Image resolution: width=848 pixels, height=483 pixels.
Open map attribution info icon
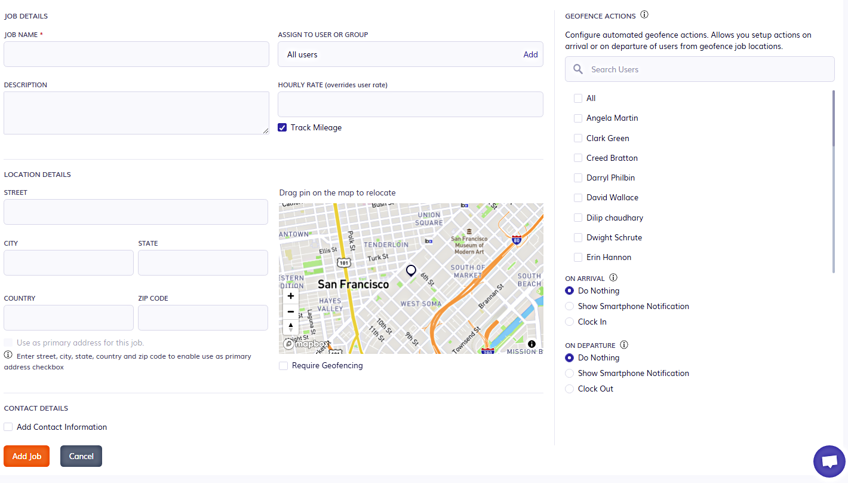coord(531,344)
